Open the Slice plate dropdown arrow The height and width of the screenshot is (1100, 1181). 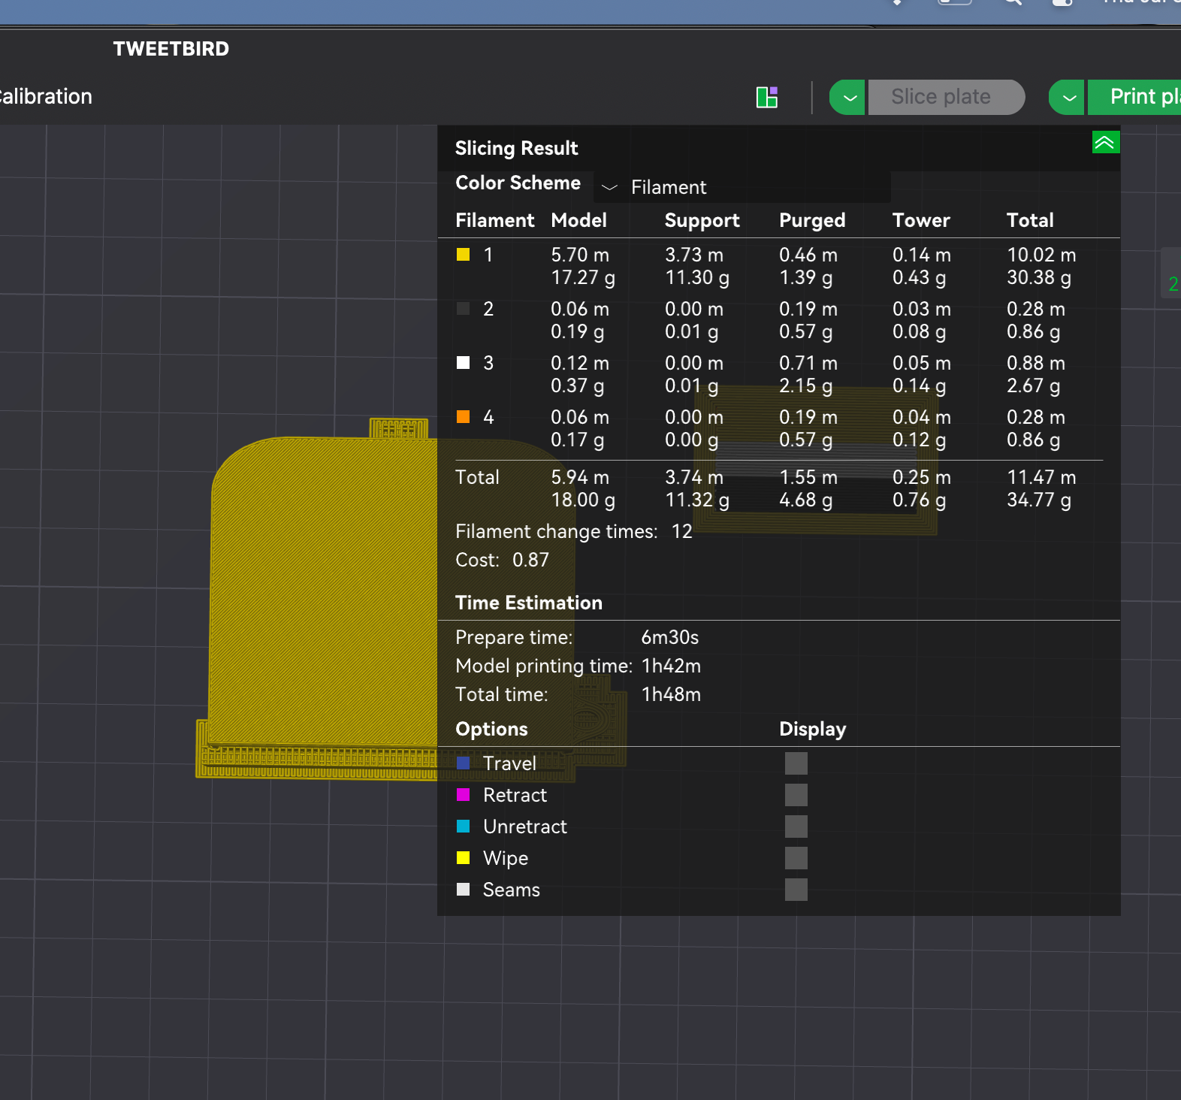tap(848, 97)
